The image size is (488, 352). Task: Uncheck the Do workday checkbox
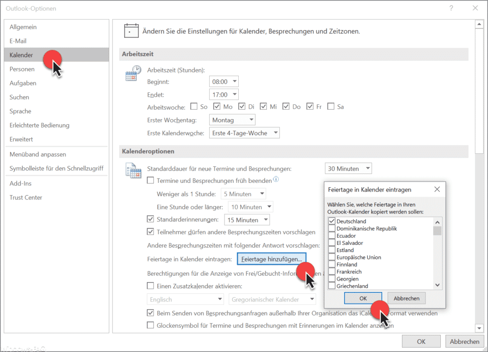pos(286,107)
